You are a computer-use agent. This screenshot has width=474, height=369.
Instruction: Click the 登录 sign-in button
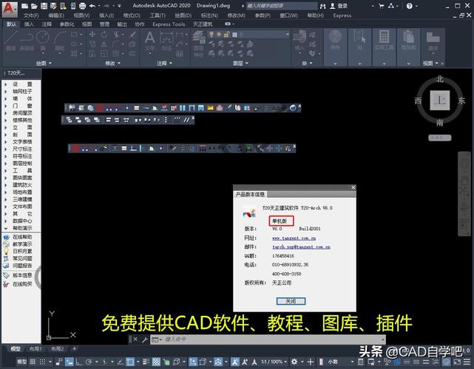pyautogui.click(x=339, y=6)
